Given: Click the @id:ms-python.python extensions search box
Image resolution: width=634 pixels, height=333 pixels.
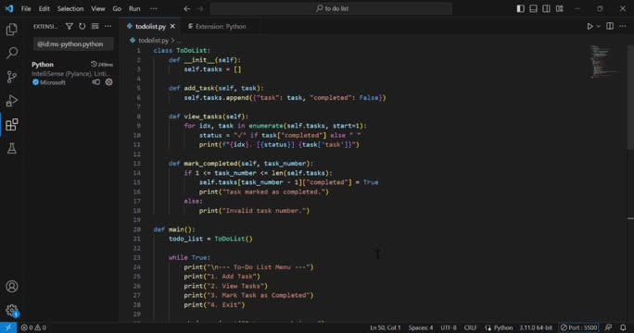Looking at the screenshot, I should pos(73,44).
